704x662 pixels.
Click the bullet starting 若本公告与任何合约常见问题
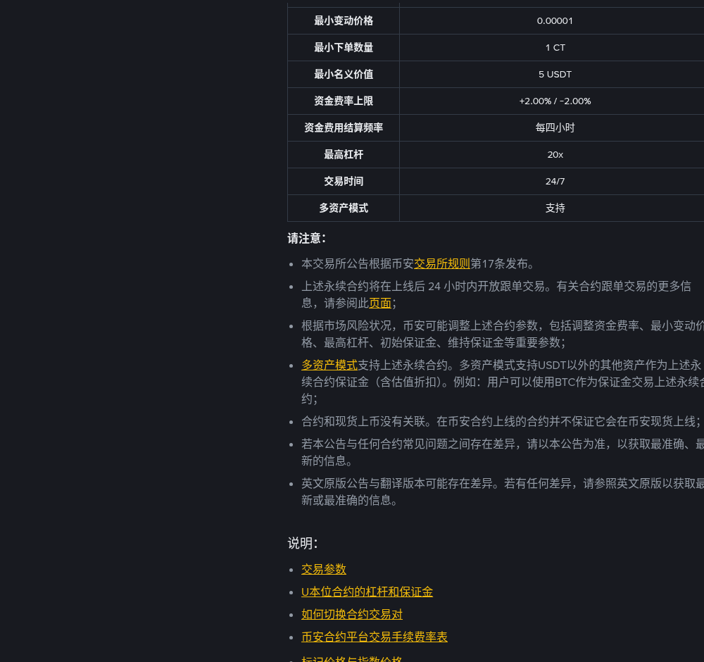point(503,452)
